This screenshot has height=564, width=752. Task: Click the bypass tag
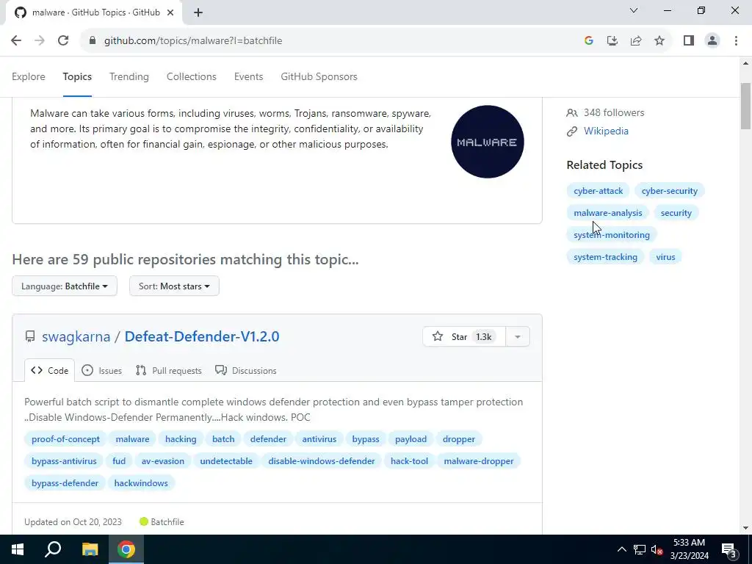point(366,439)
